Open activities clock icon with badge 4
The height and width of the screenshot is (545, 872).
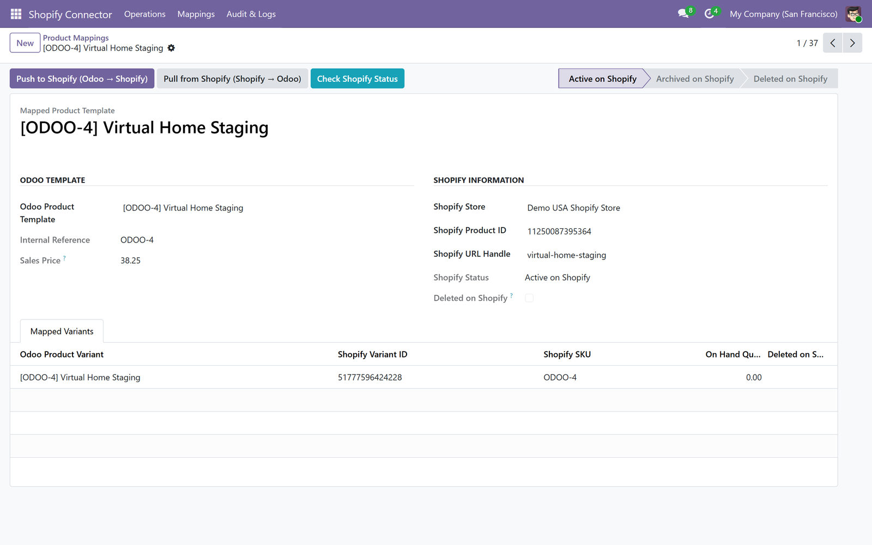tap(710, 14)
